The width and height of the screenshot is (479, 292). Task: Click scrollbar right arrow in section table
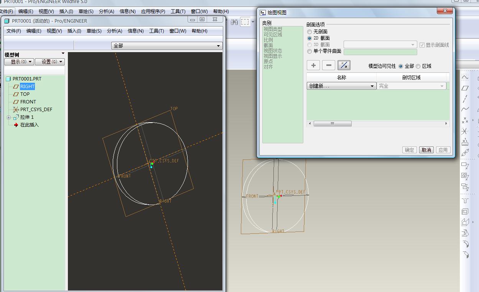[x=446, y=123]
